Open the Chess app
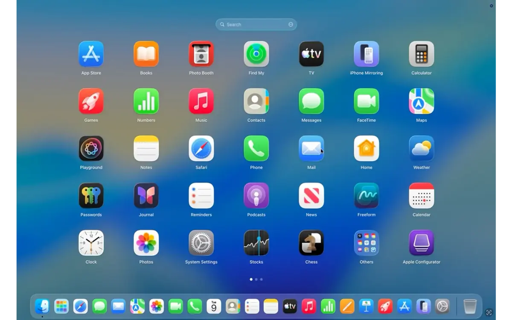 311,243
